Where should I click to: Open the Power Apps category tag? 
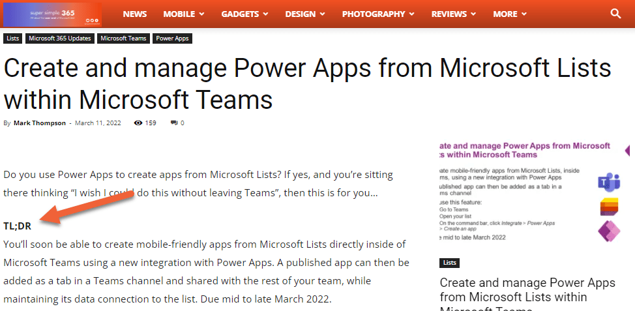pyautogui.click(x=173, y=38)
